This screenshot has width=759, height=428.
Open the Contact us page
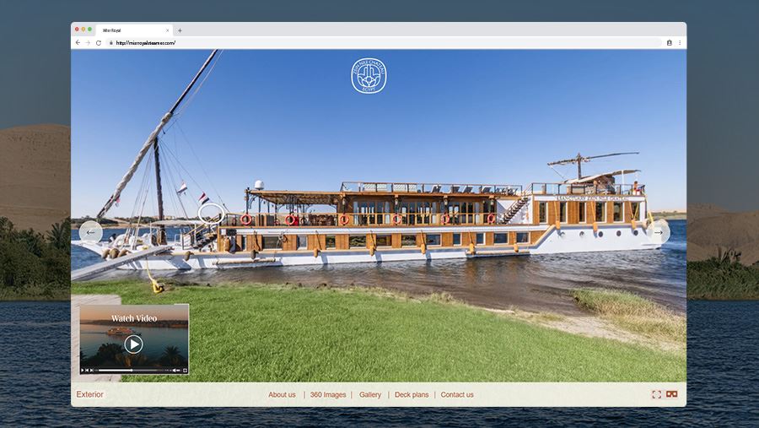[x=457, y=394]
